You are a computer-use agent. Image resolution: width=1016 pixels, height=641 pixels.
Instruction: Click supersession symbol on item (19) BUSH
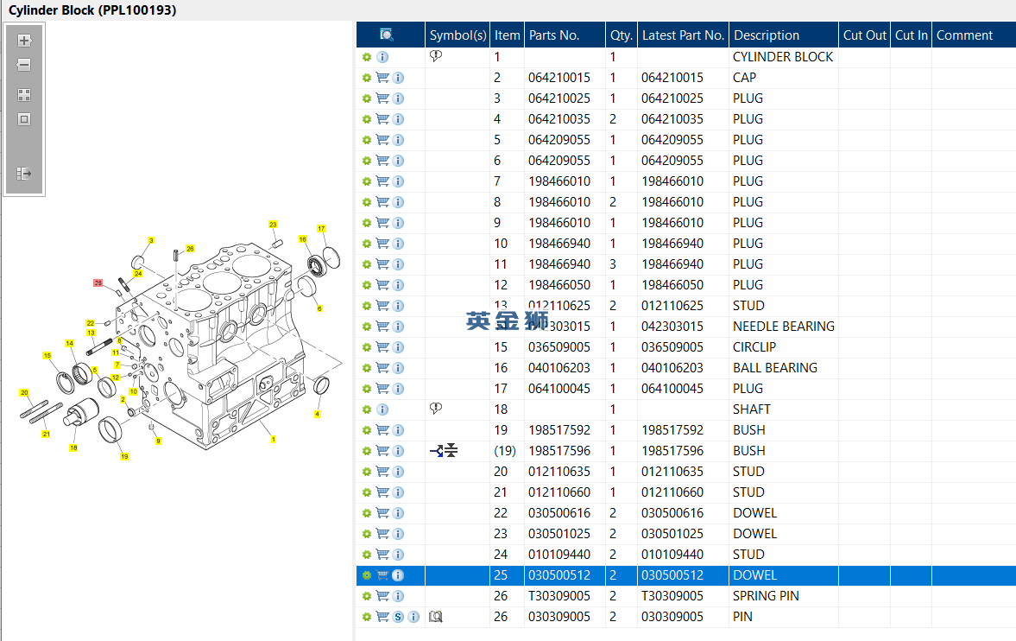pyautogui.click(x=444, y=450)
